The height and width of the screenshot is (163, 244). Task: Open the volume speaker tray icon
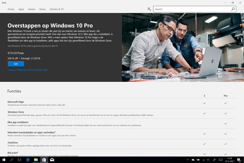209,160
